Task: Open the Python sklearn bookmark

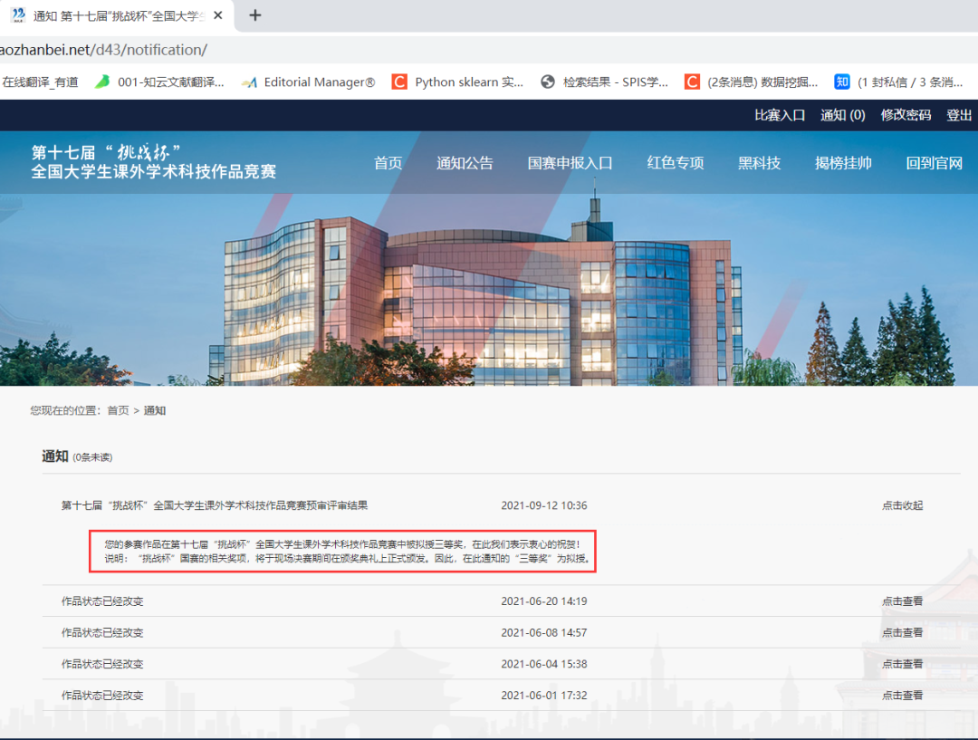Action: 457,82
